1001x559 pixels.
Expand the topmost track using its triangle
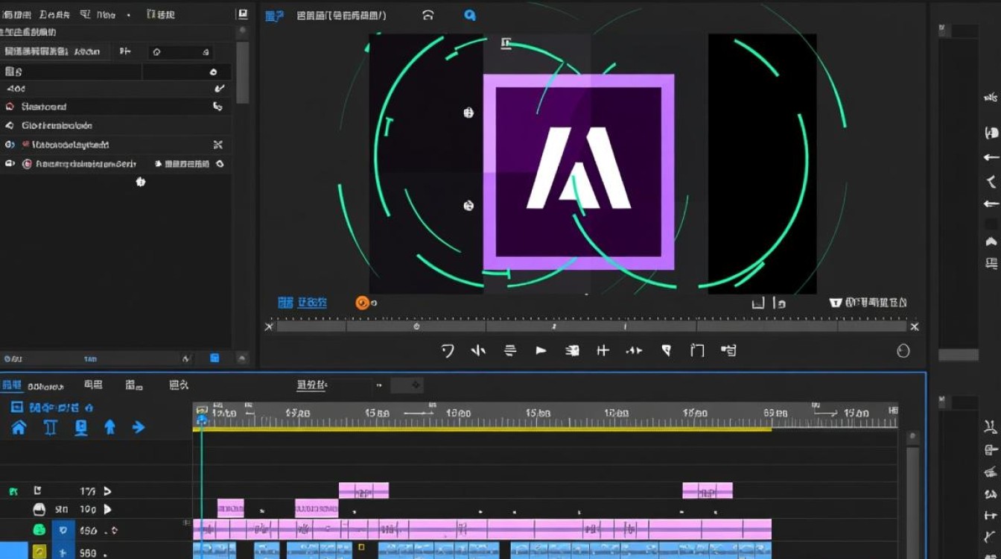pos(107,491)
